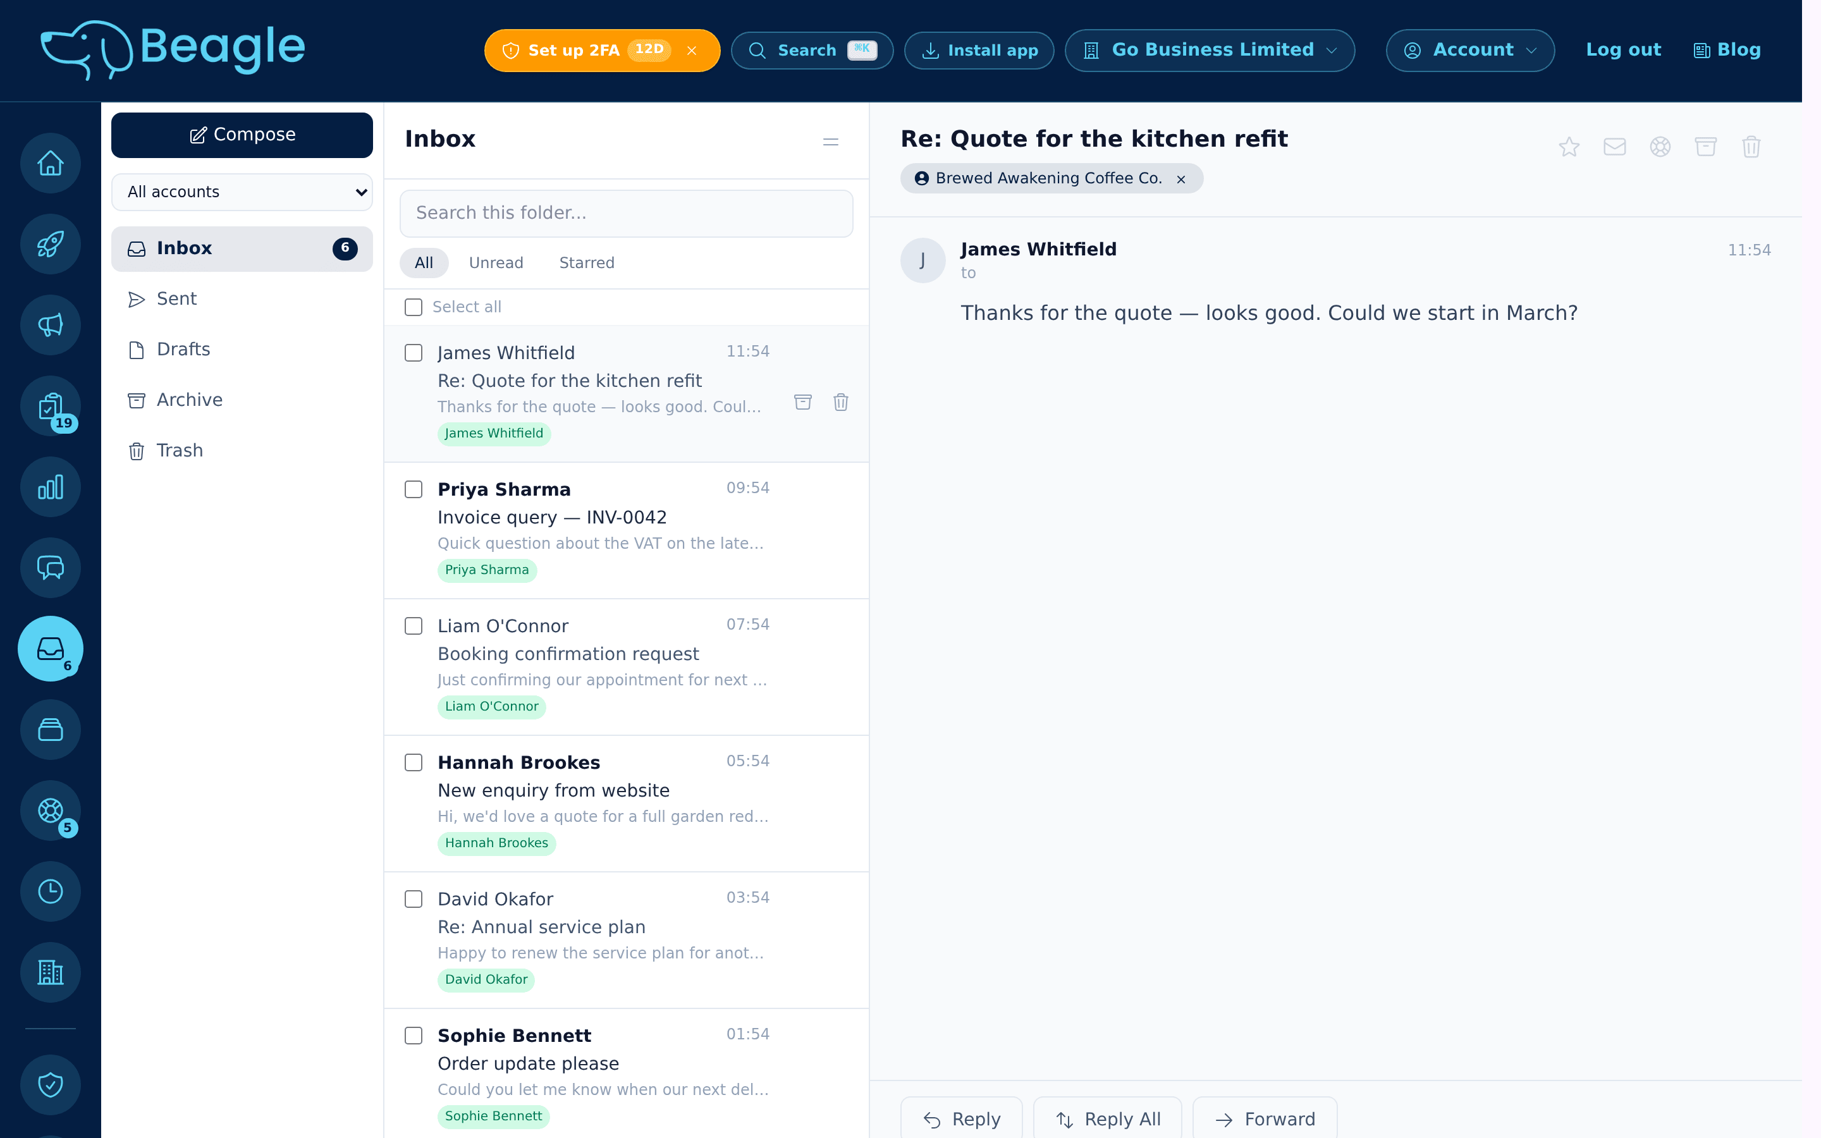Open the Archive folder

tap(242, 400)
